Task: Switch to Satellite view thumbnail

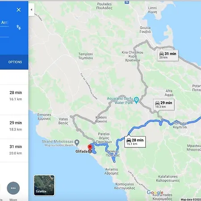Action: pyautogui.click(x=44, y=185)
